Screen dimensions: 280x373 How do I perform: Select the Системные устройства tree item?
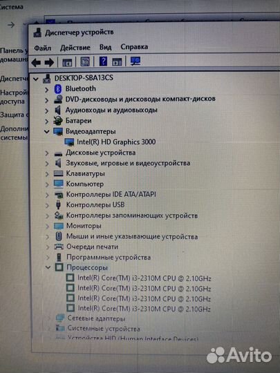point(104,329)
